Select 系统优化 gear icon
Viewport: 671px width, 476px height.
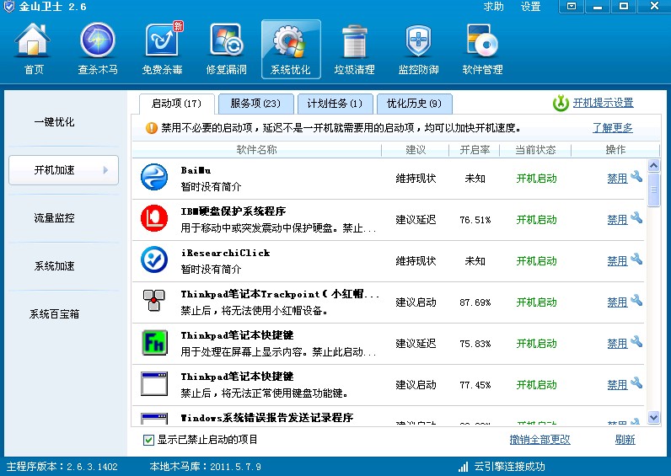pyautogui.click(x=290, y=41)
